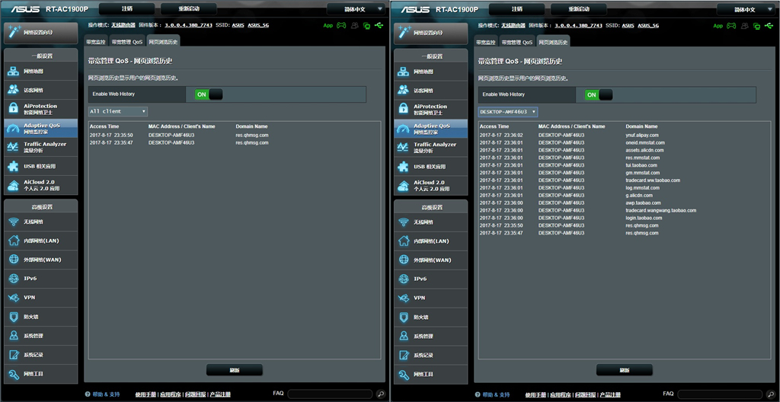Screen dimensions: 780x402
Task: Open 产品注册 registration link in right window footer
Action: point(610,394)
